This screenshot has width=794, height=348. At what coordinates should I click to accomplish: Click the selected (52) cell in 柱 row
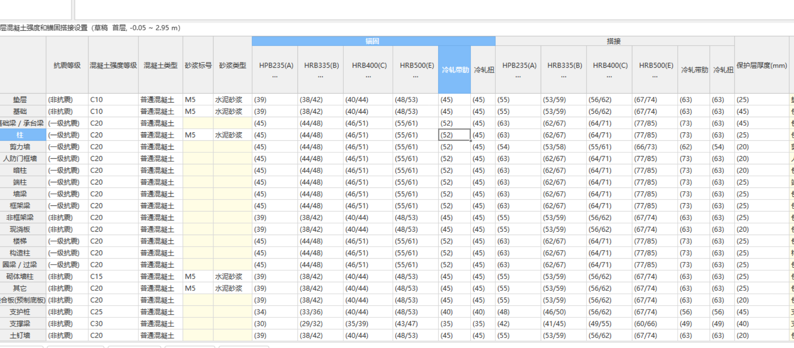tap(454, 135)
